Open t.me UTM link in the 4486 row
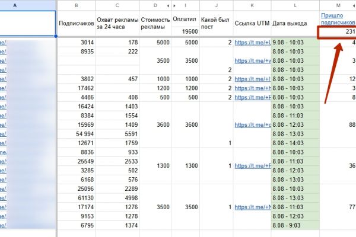 click(x=253, y=97)
